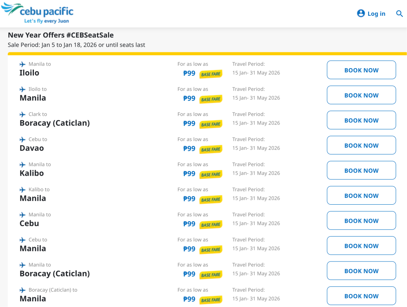Click the plane icon for Iloilo to Manila

pyautogui.click(x=23, y=90)
